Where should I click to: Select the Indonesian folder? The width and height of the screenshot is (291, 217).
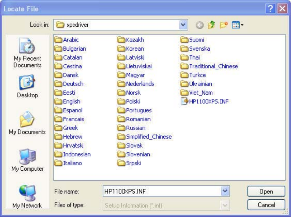[x=73, y=154]
